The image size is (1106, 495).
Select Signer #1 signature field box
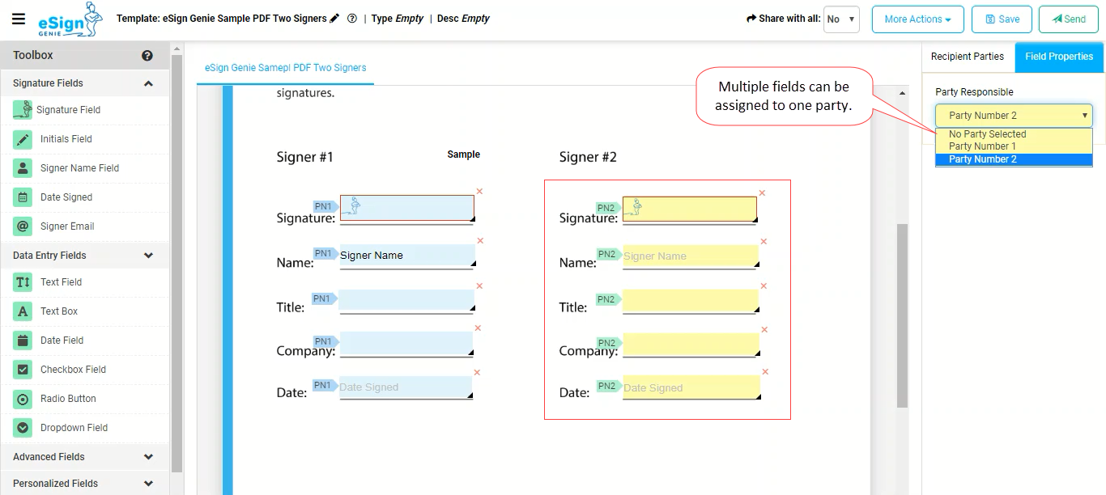click(x=407, y=208)
